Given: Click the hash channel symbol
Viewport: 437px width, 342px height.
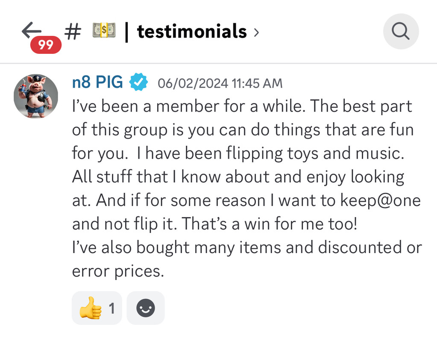Looking at the screenshot, I should click(x=73, y=31).
